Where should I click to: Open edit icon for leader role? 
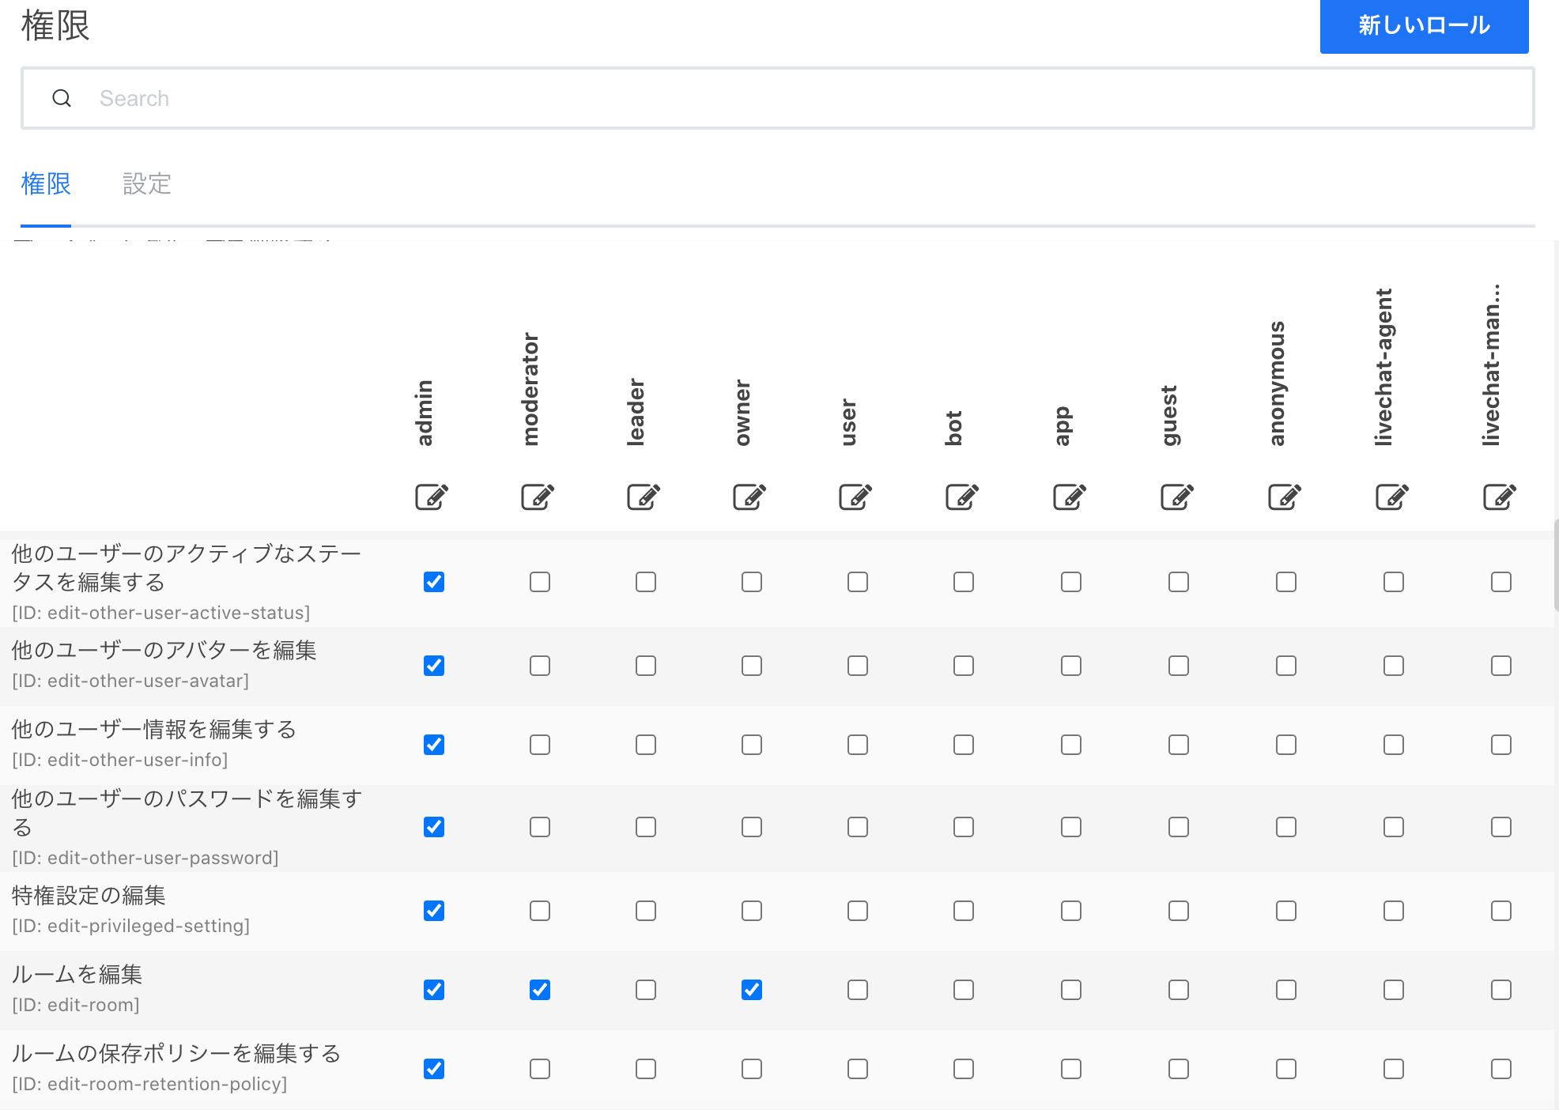tap(644, 496)
